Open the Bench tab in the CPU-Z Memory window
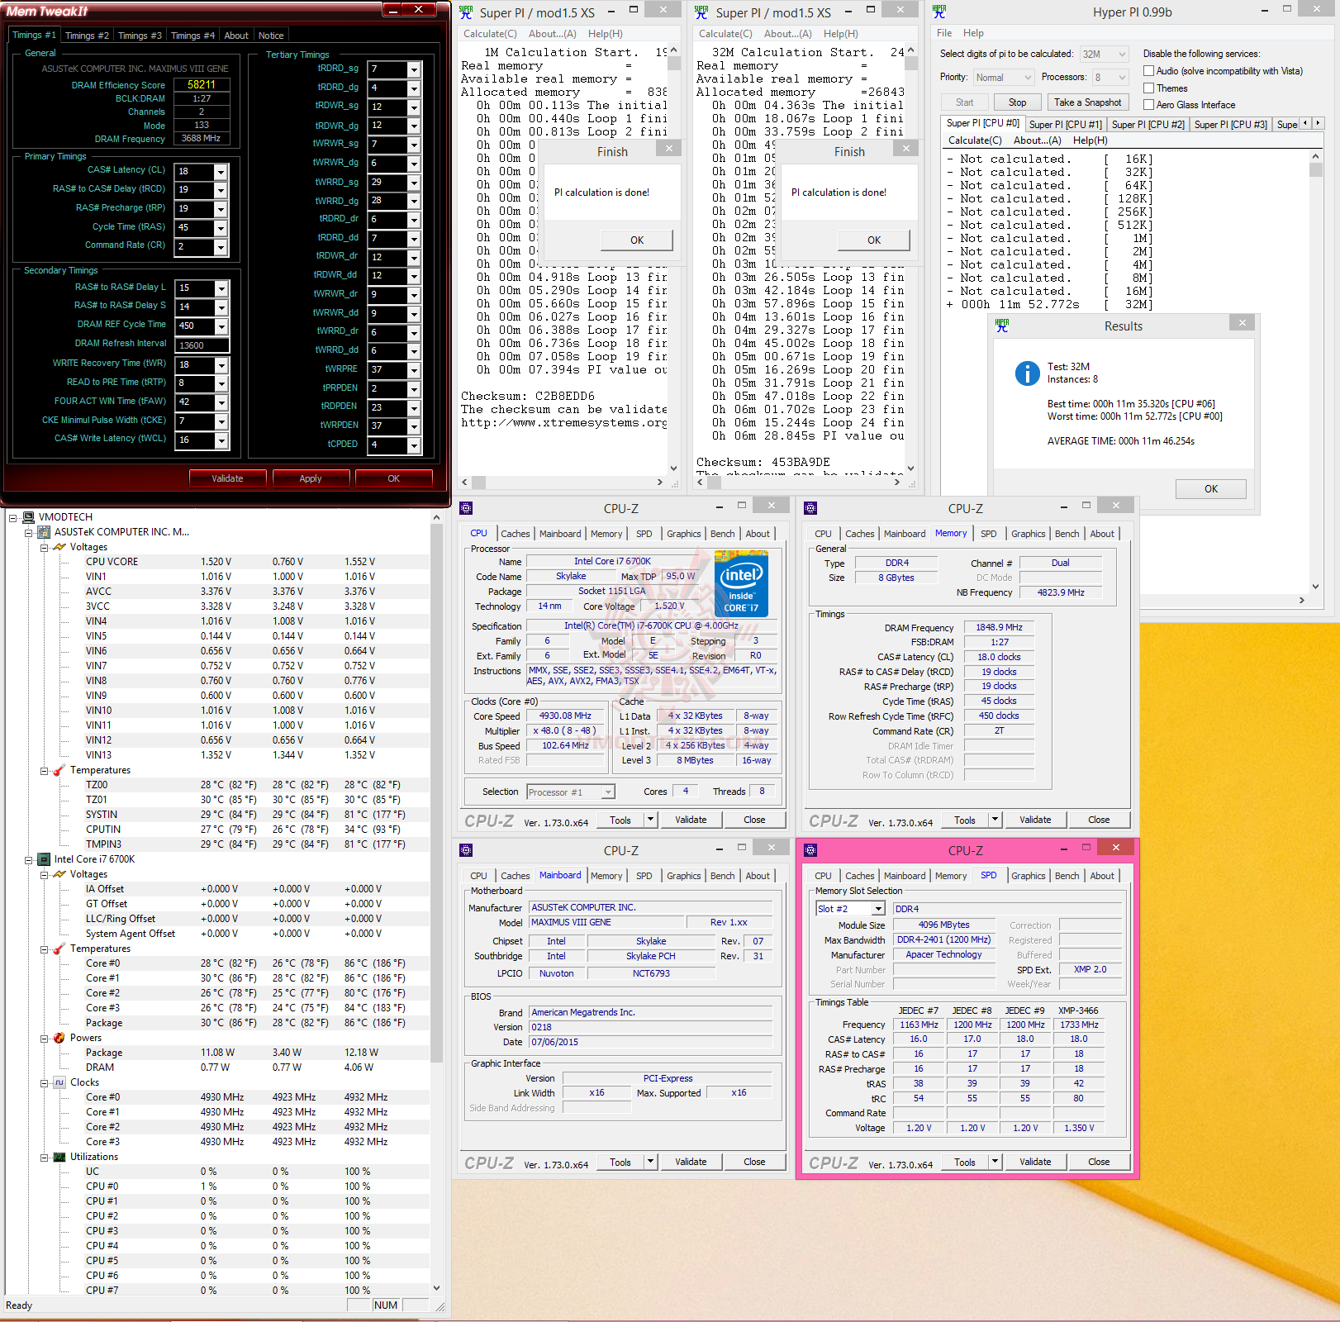 [x=1067, y=534]
